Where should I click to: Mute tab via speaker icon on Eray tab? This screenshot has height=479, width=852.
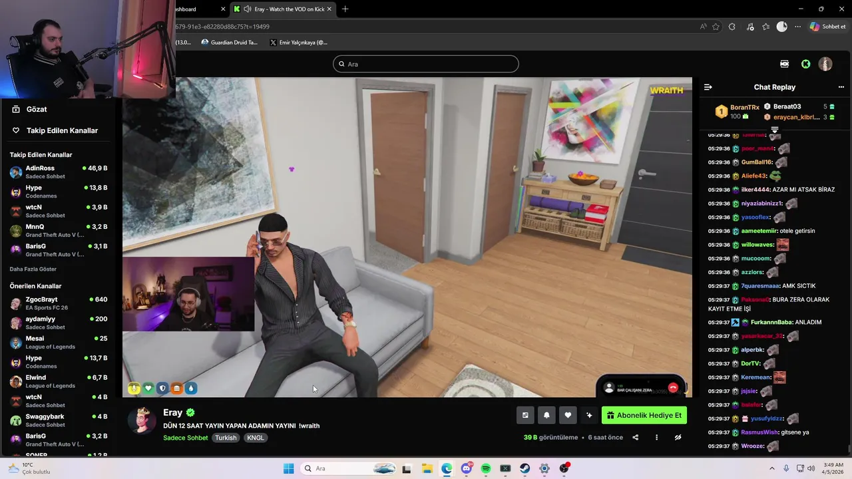(248, 9)
